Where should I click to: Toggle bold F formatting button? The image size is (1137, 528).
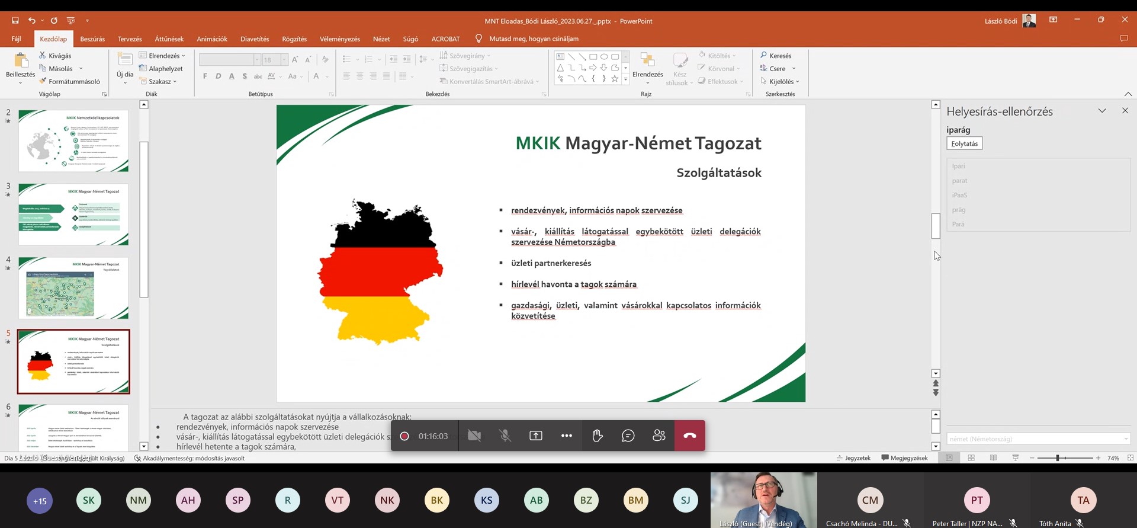coord(205,76)
